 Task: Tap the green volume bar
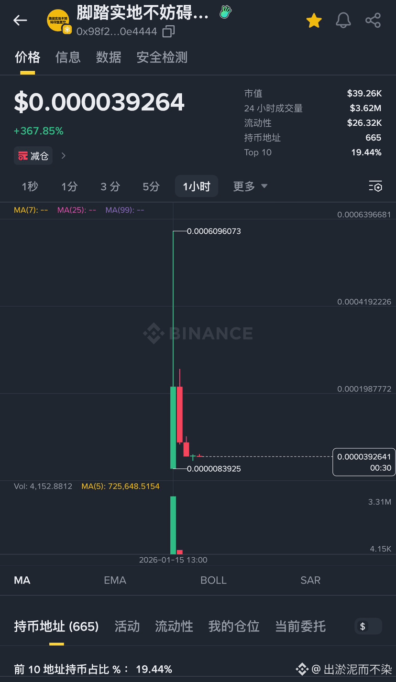[x=173, y=525]
